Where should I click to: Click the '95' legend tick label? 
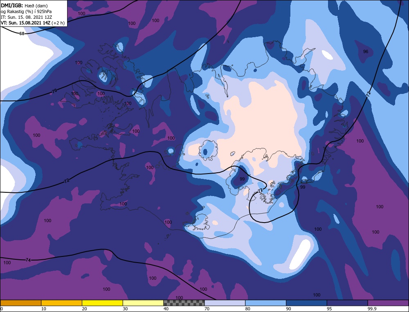point(329,309)
